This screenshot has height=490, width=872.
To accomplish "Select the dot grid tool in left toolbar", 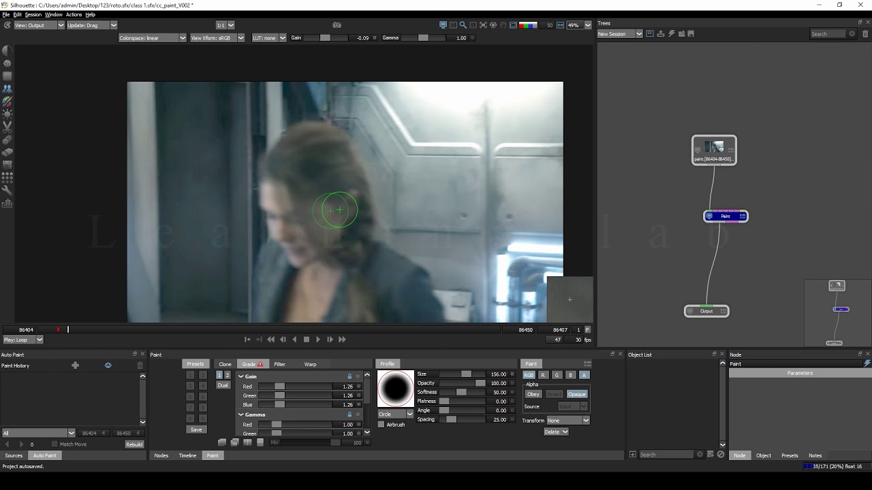I will point(7,178).
